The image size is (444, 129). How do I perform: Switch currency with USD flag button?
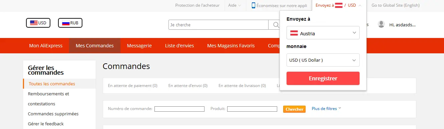(x=38, y=23)
